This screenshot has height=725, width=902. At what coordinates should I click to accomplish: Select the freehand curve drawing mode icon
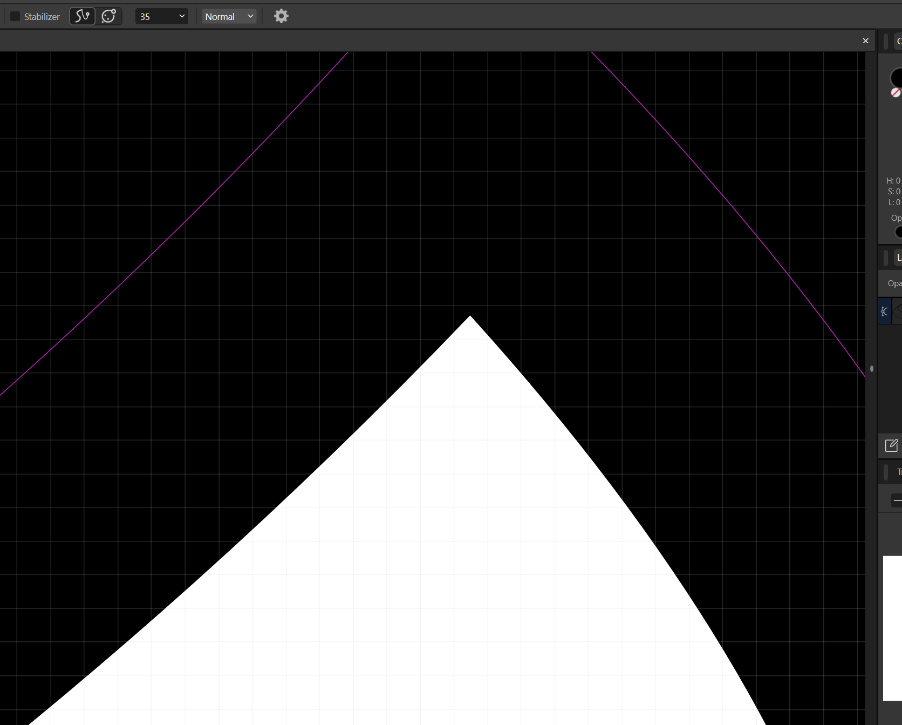82,16
